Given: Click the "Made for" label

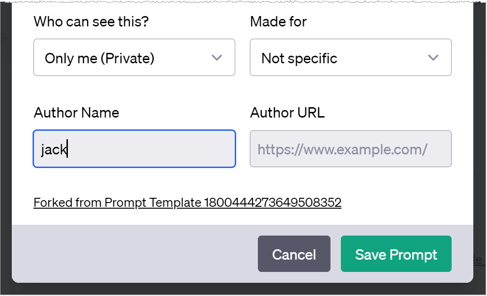Looking at the screenshot, I should click(x=278, y=21).
